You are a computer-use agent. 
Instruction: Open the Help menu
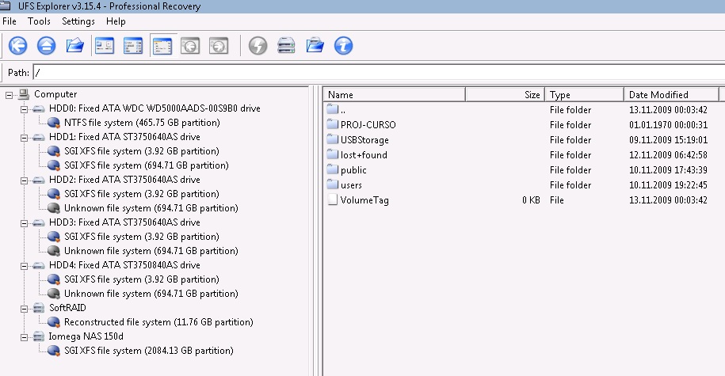116,21
